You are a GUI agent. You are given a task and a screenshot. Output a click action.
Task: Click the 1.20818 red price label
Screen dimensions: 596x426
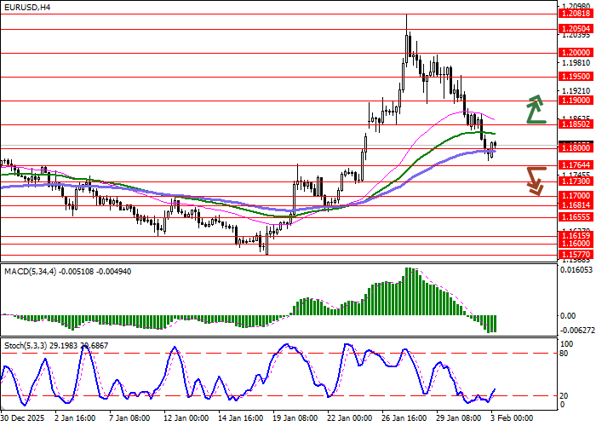pos(576,14)
